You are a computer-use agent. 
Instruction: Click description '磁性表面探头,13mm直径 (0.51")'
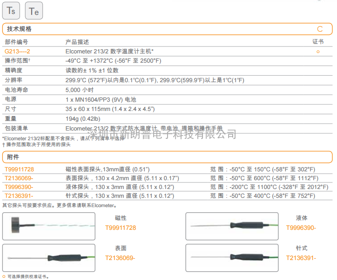point(108,169)
